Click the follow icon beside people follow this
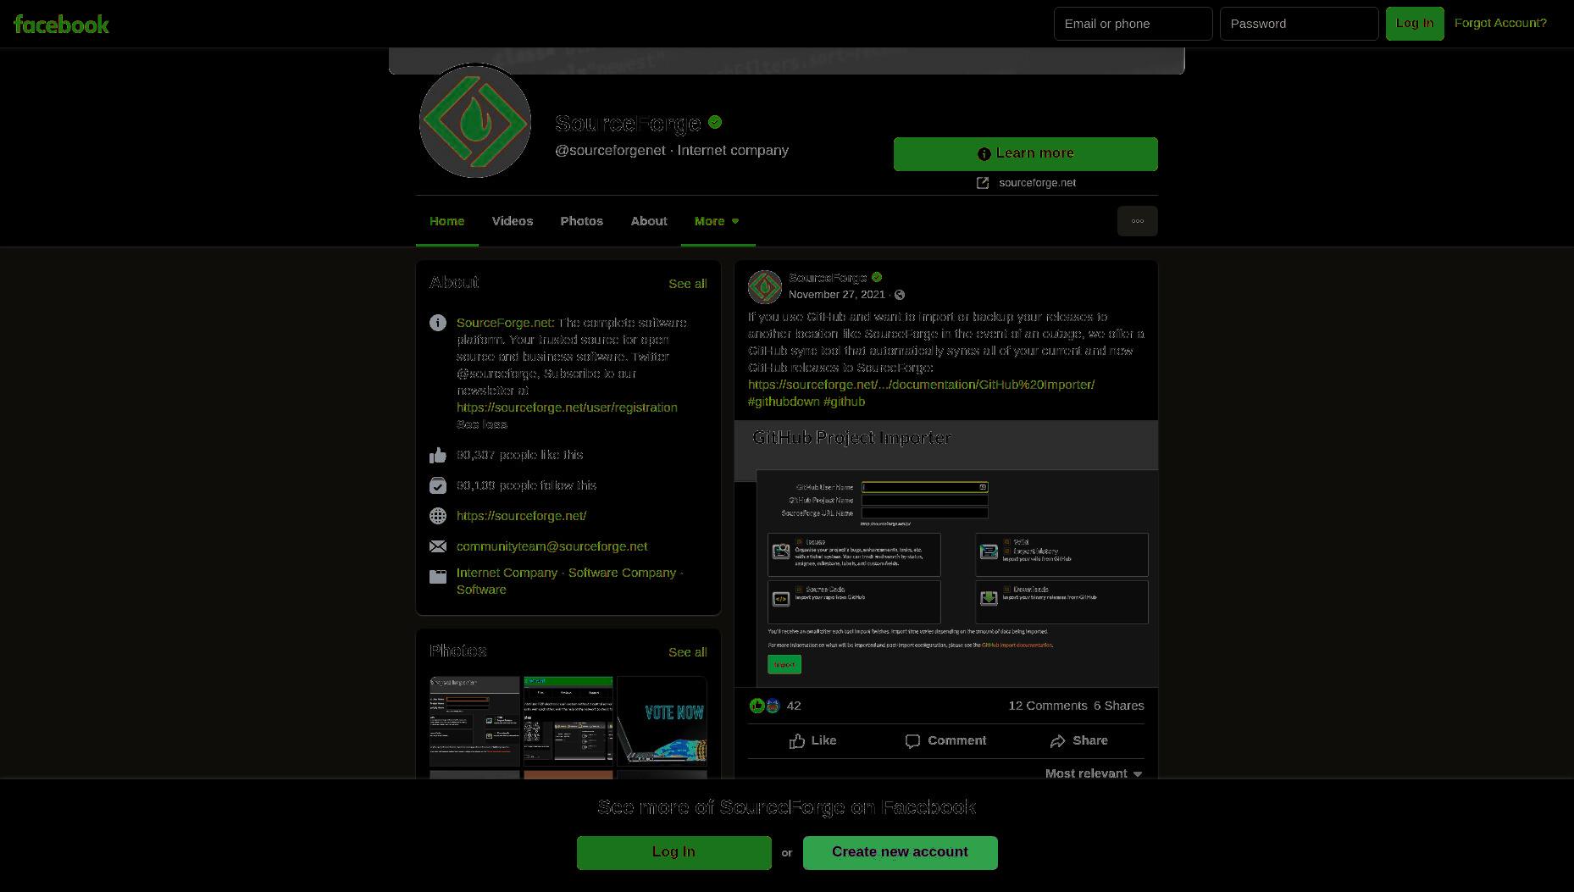The width and height of the screenshot is (1574, 892). [x=438, y=485]
